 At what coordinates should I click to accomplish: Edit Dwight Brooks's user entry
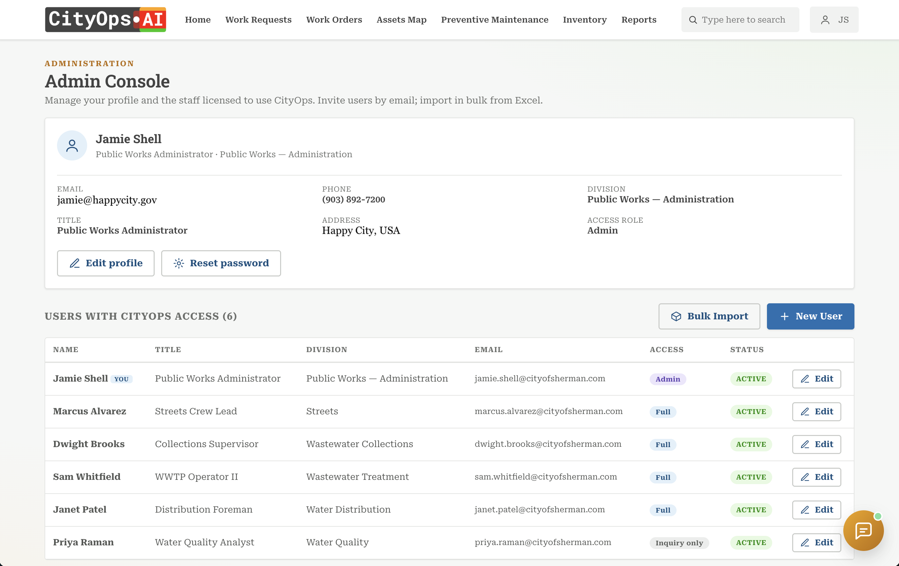(x=816, y=444)
